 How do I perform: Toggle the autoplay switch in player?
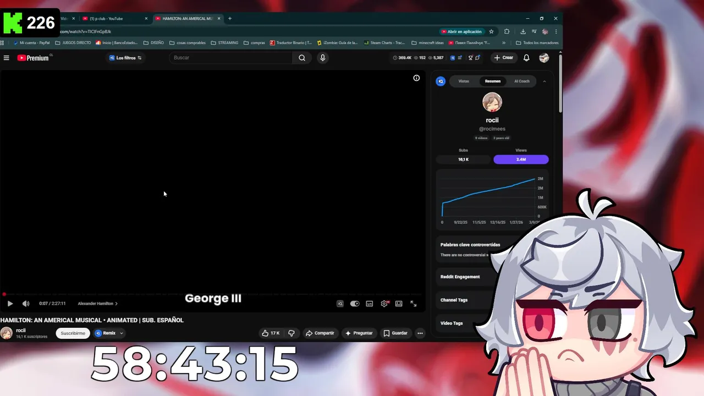pos(355,304)
